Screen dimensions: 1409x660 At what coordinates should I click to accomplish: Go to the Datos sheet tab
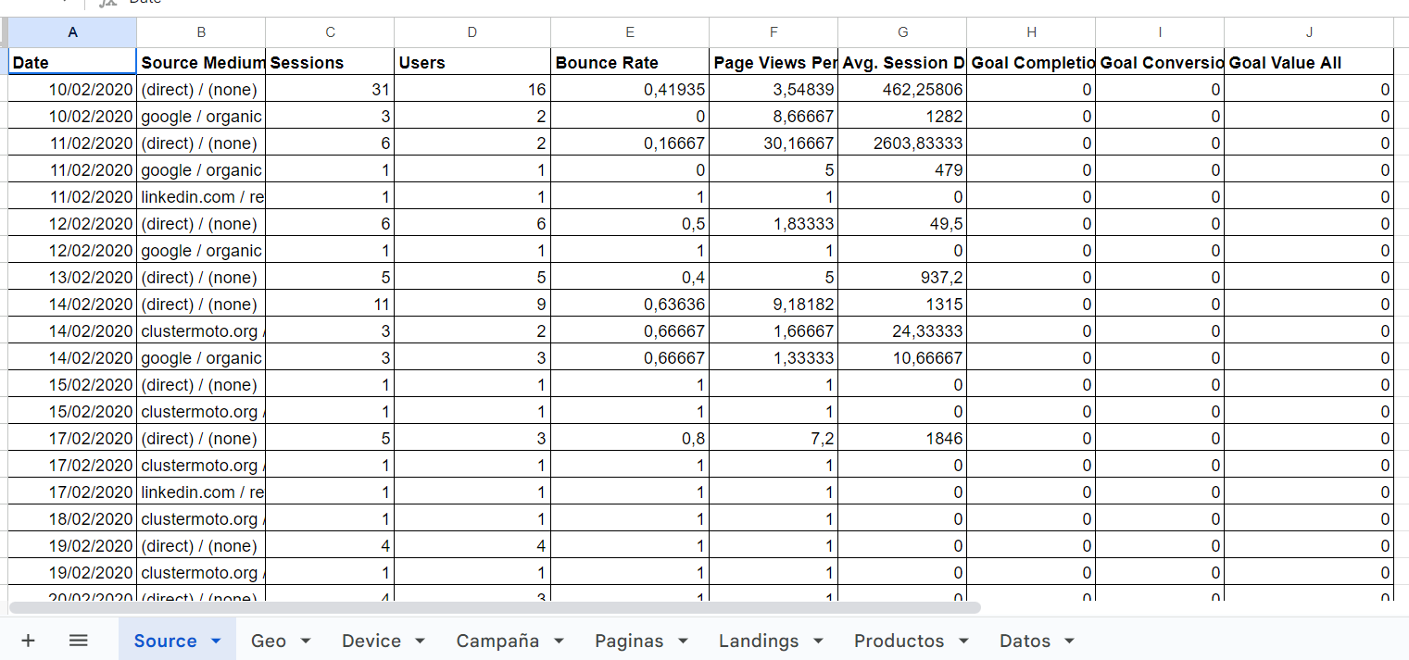coord(1025,641)
